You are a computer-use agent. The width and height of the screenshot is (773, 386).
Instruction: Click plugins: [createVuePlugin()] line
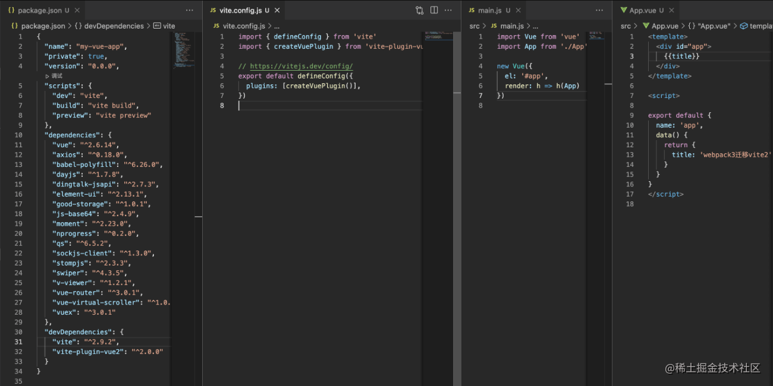pyautogui.click(x=304, y=86)
